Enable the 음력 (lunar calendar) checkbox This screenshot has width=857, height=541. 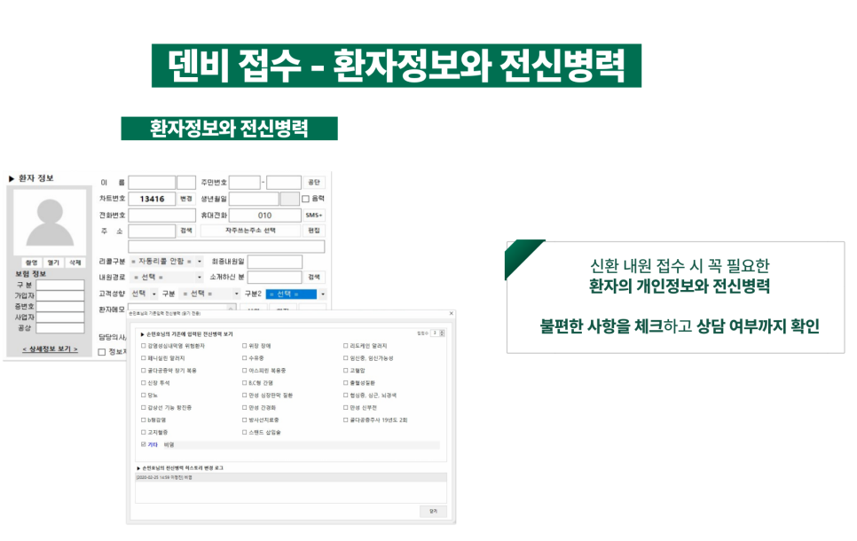(304, 198)
